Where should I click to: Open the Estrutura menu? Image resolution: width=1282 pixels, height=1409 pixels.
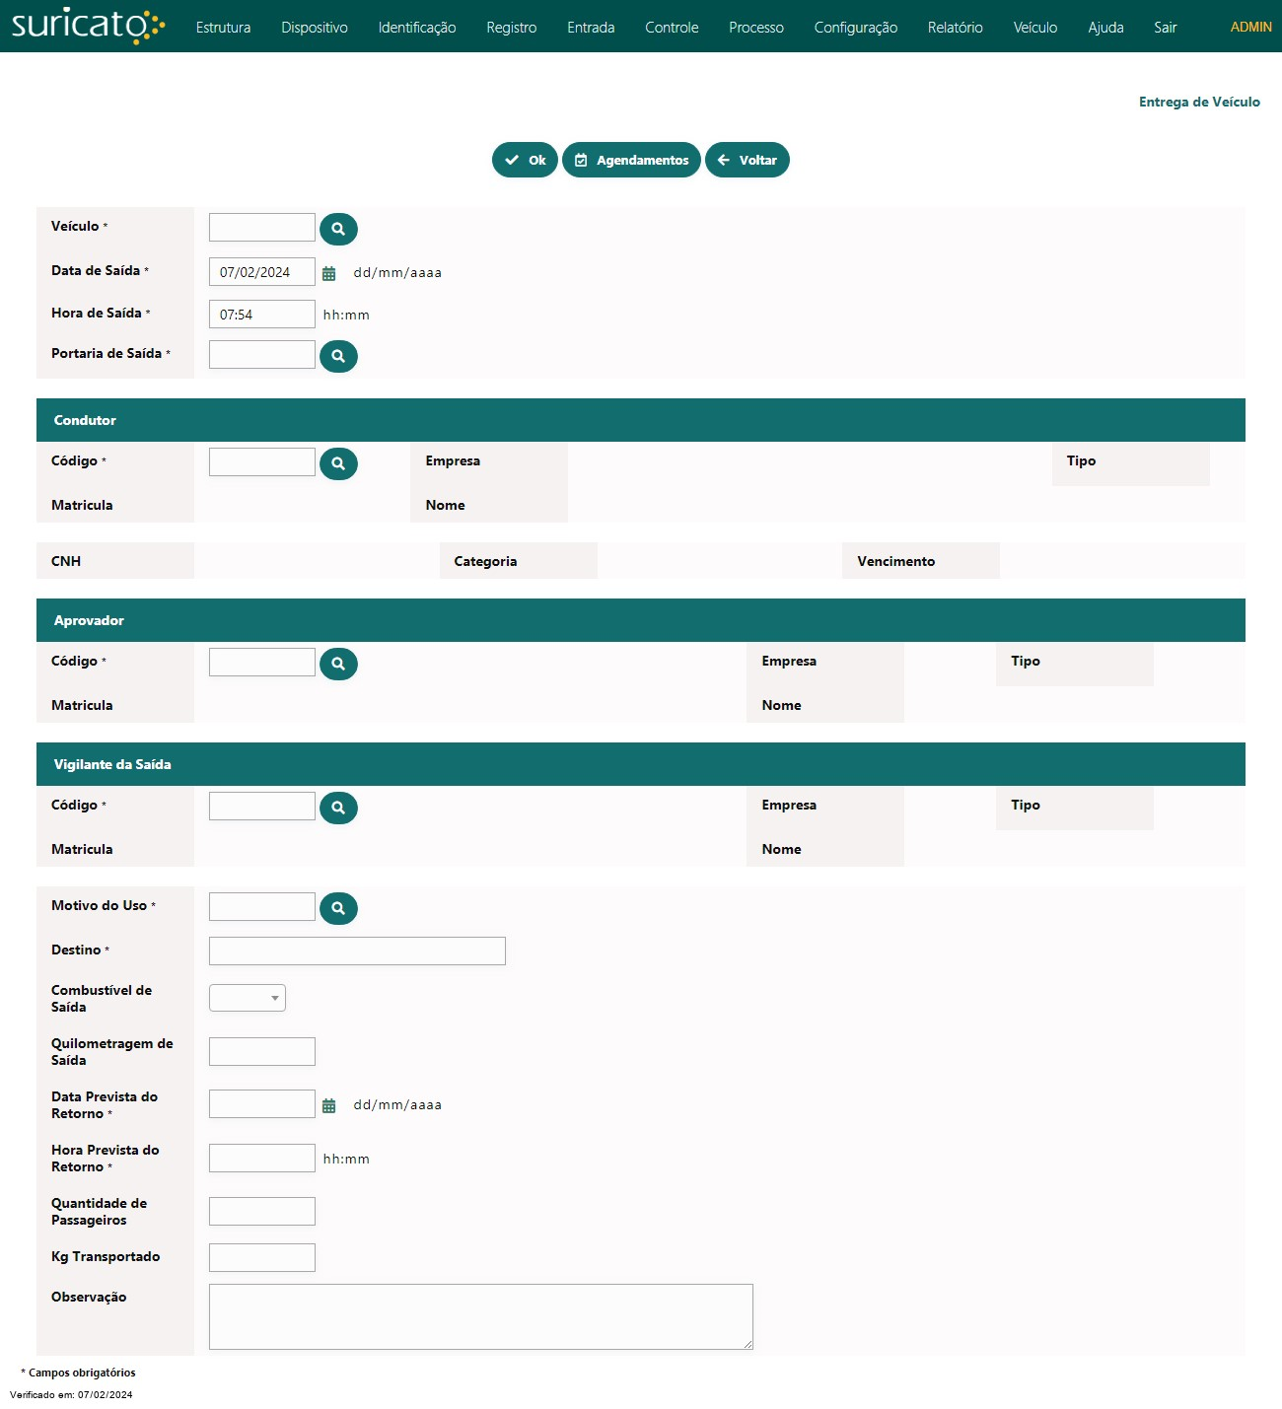click(x=223, y=28)
